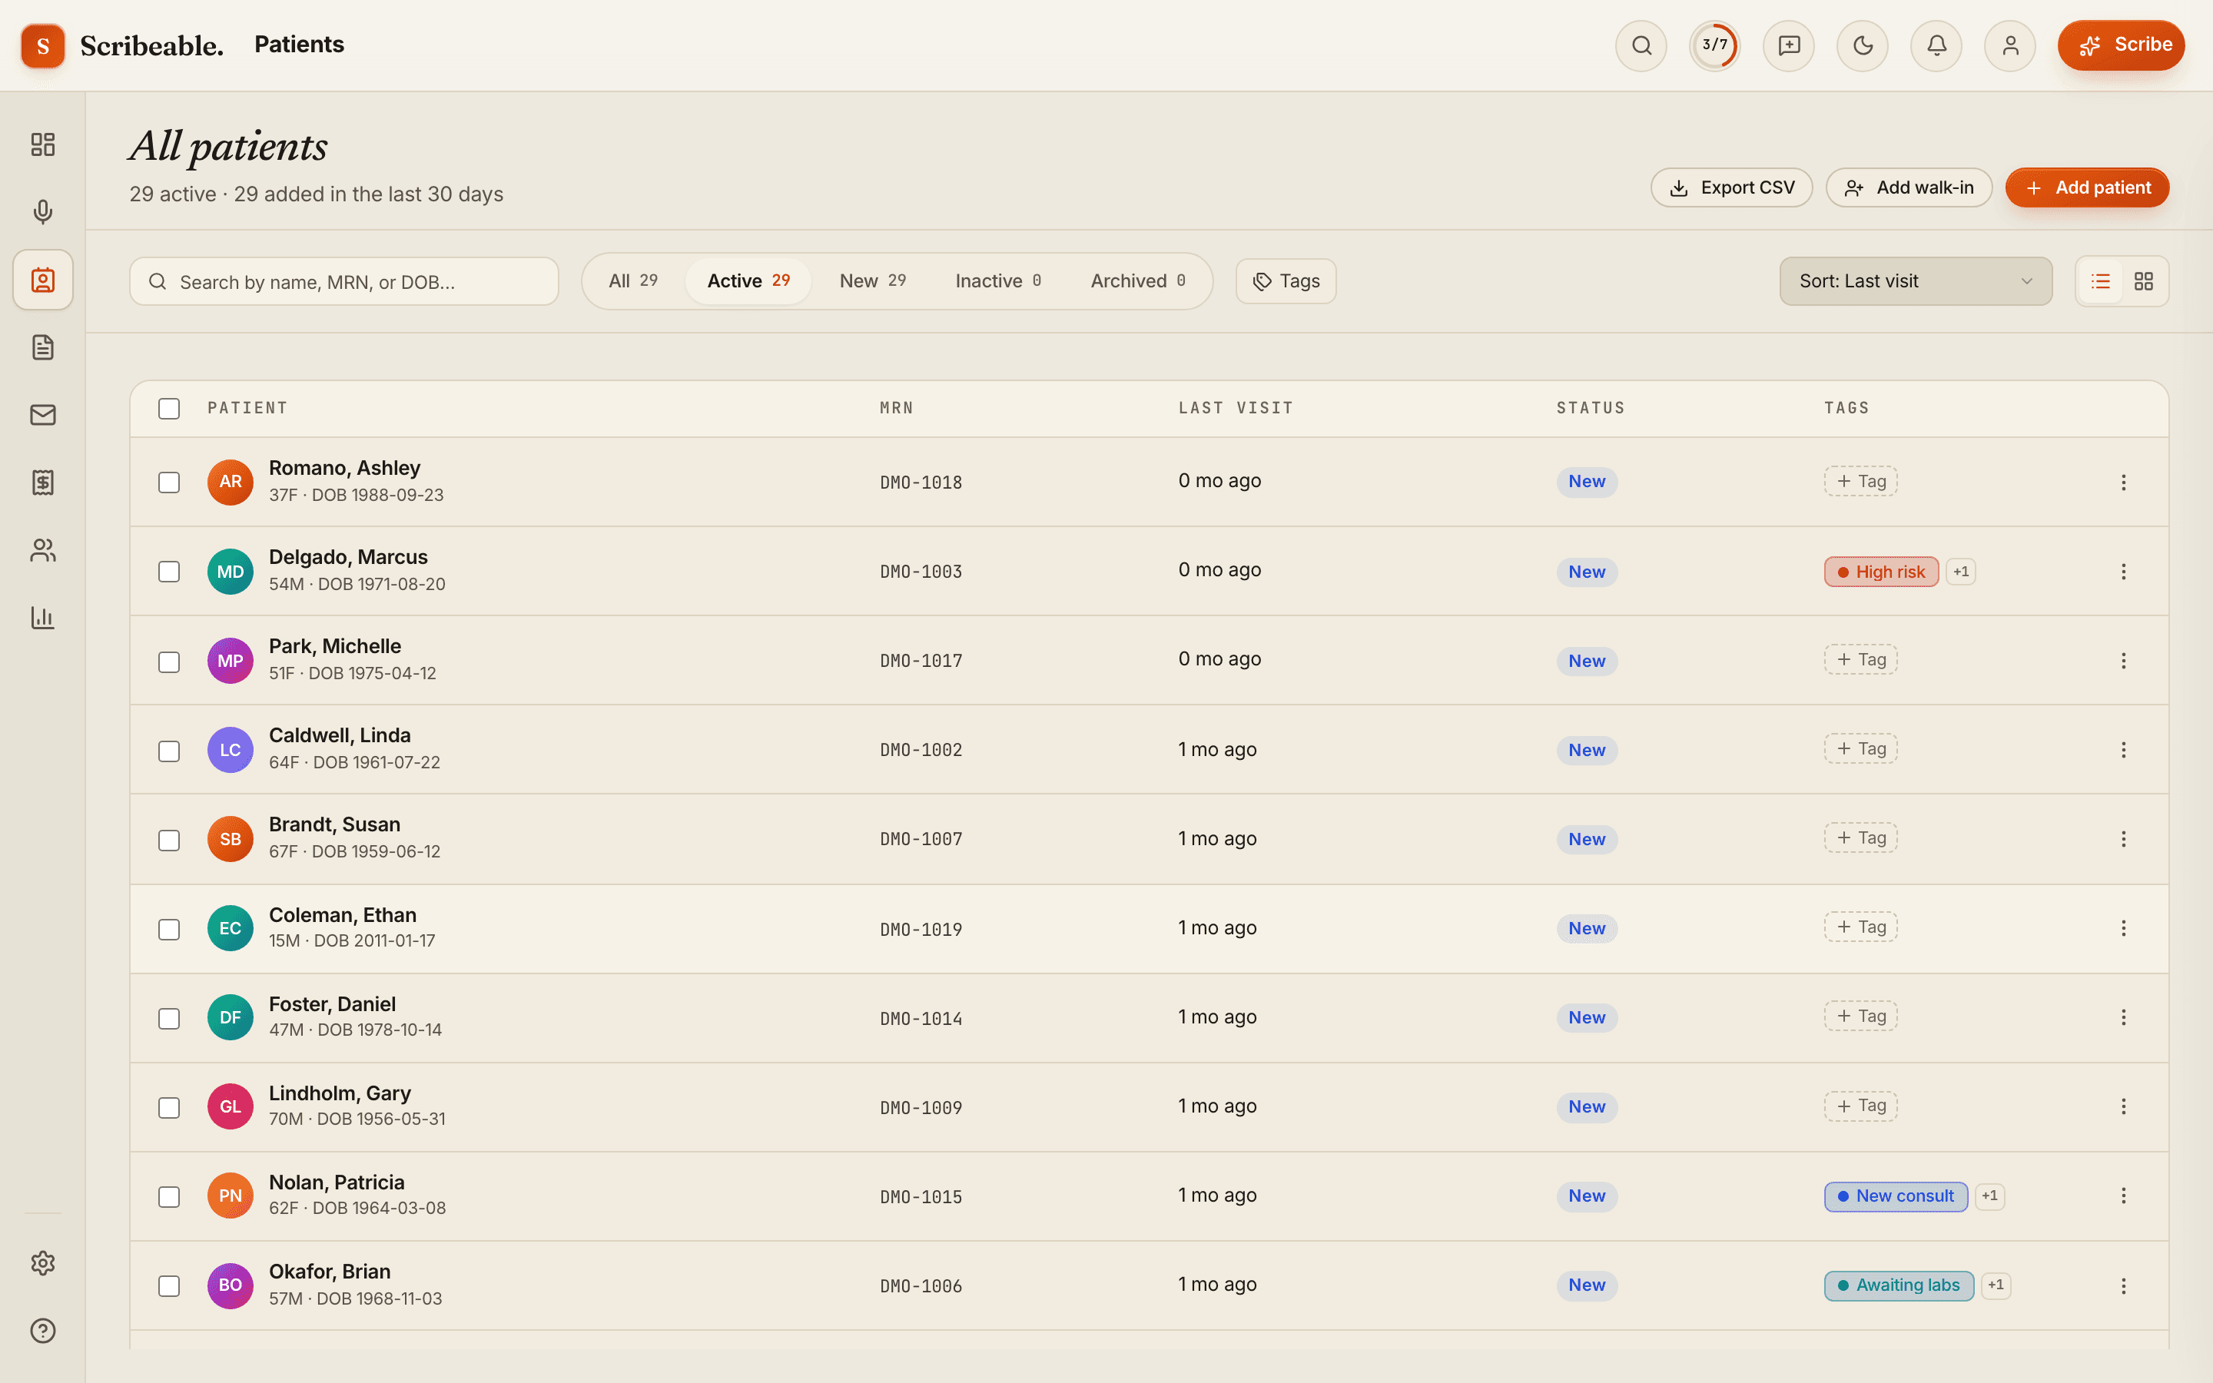The image size is (2213, 1383).
Task: Open the notes document icon in sidebar
Action: pyautogui.click(x=43, y=347)
